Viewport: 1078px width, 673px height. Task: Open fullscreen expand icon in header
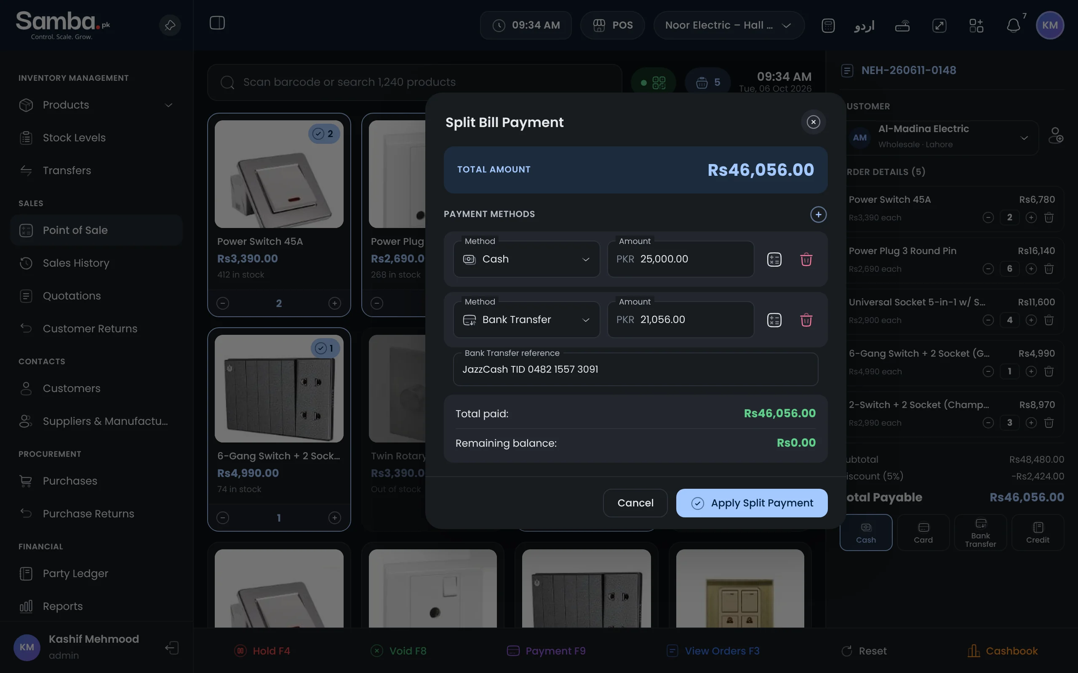pyautogui.click(x=939, y=25)
